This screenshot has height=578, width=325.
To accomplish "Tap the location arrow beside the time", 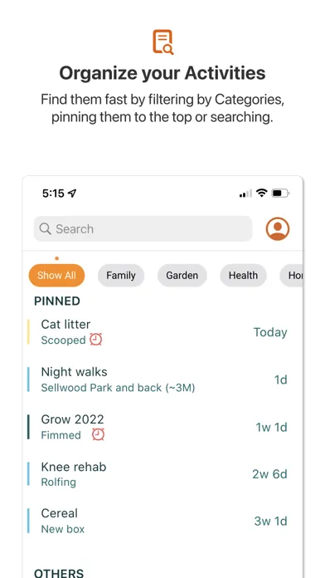I will click(72, 193).
